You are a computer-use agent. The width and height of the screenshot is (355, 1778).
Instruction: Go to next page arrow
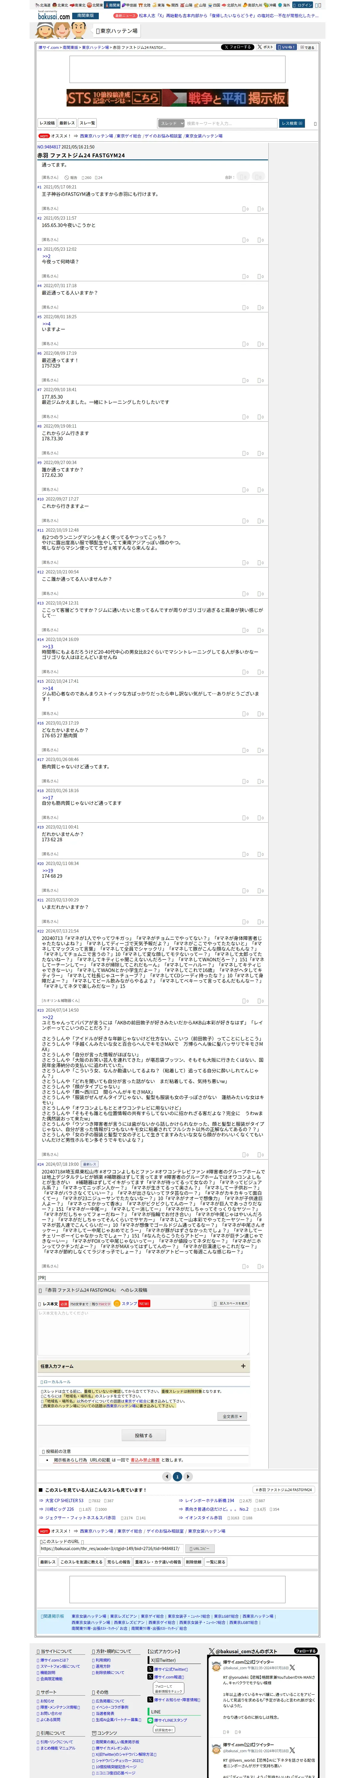coord(188,1476)
